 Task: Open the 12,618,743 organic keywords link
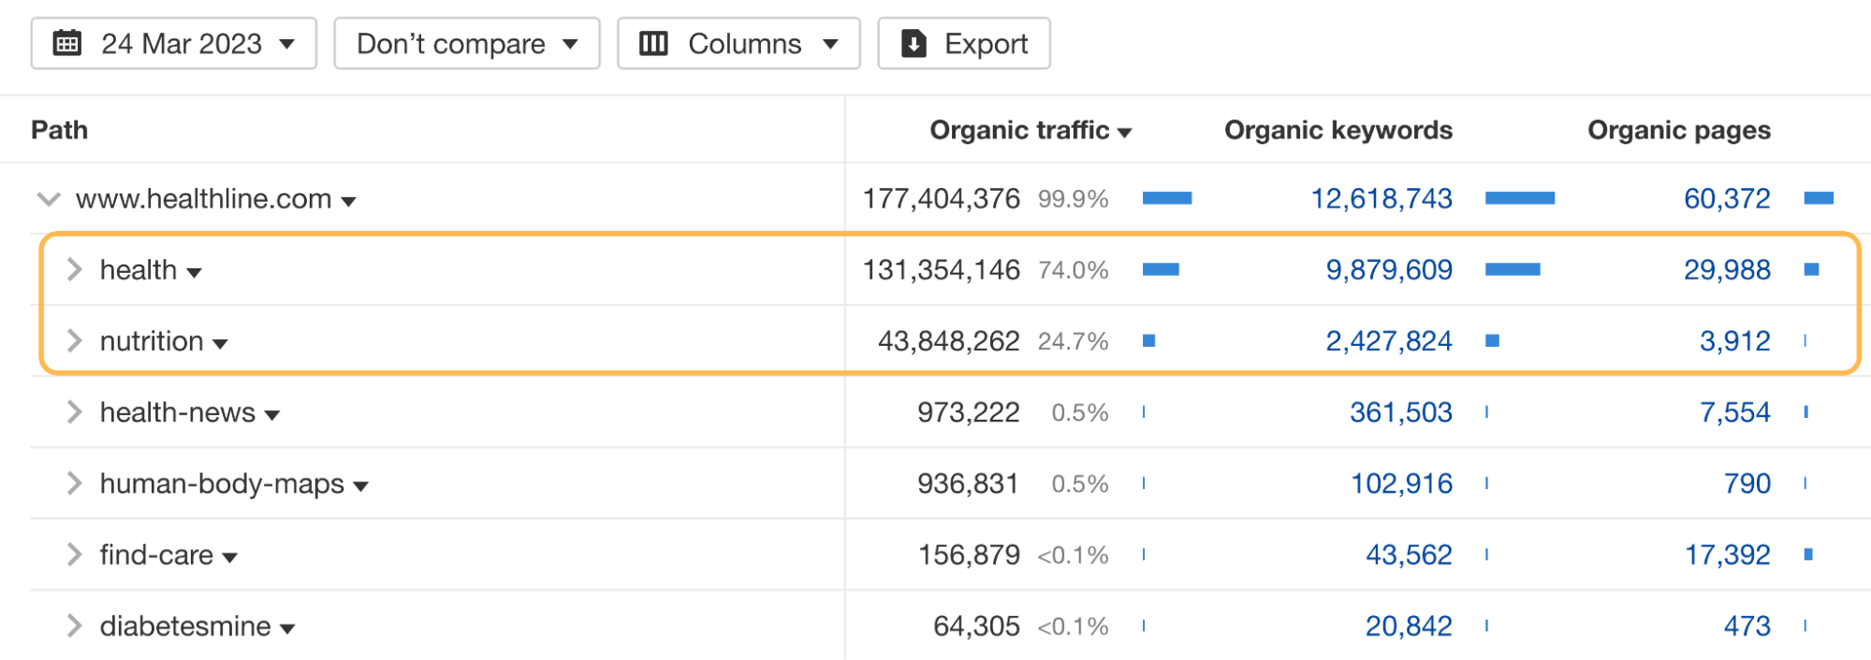coord(1381,199)
